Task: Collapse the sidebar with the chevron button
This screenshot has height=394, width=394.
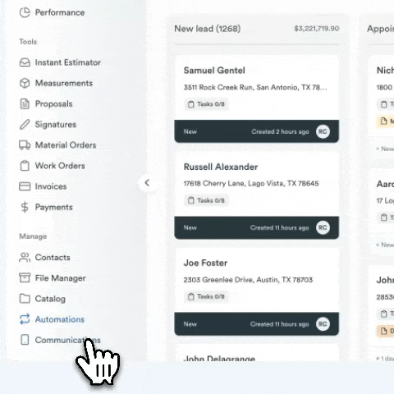Action: [147, 183]
